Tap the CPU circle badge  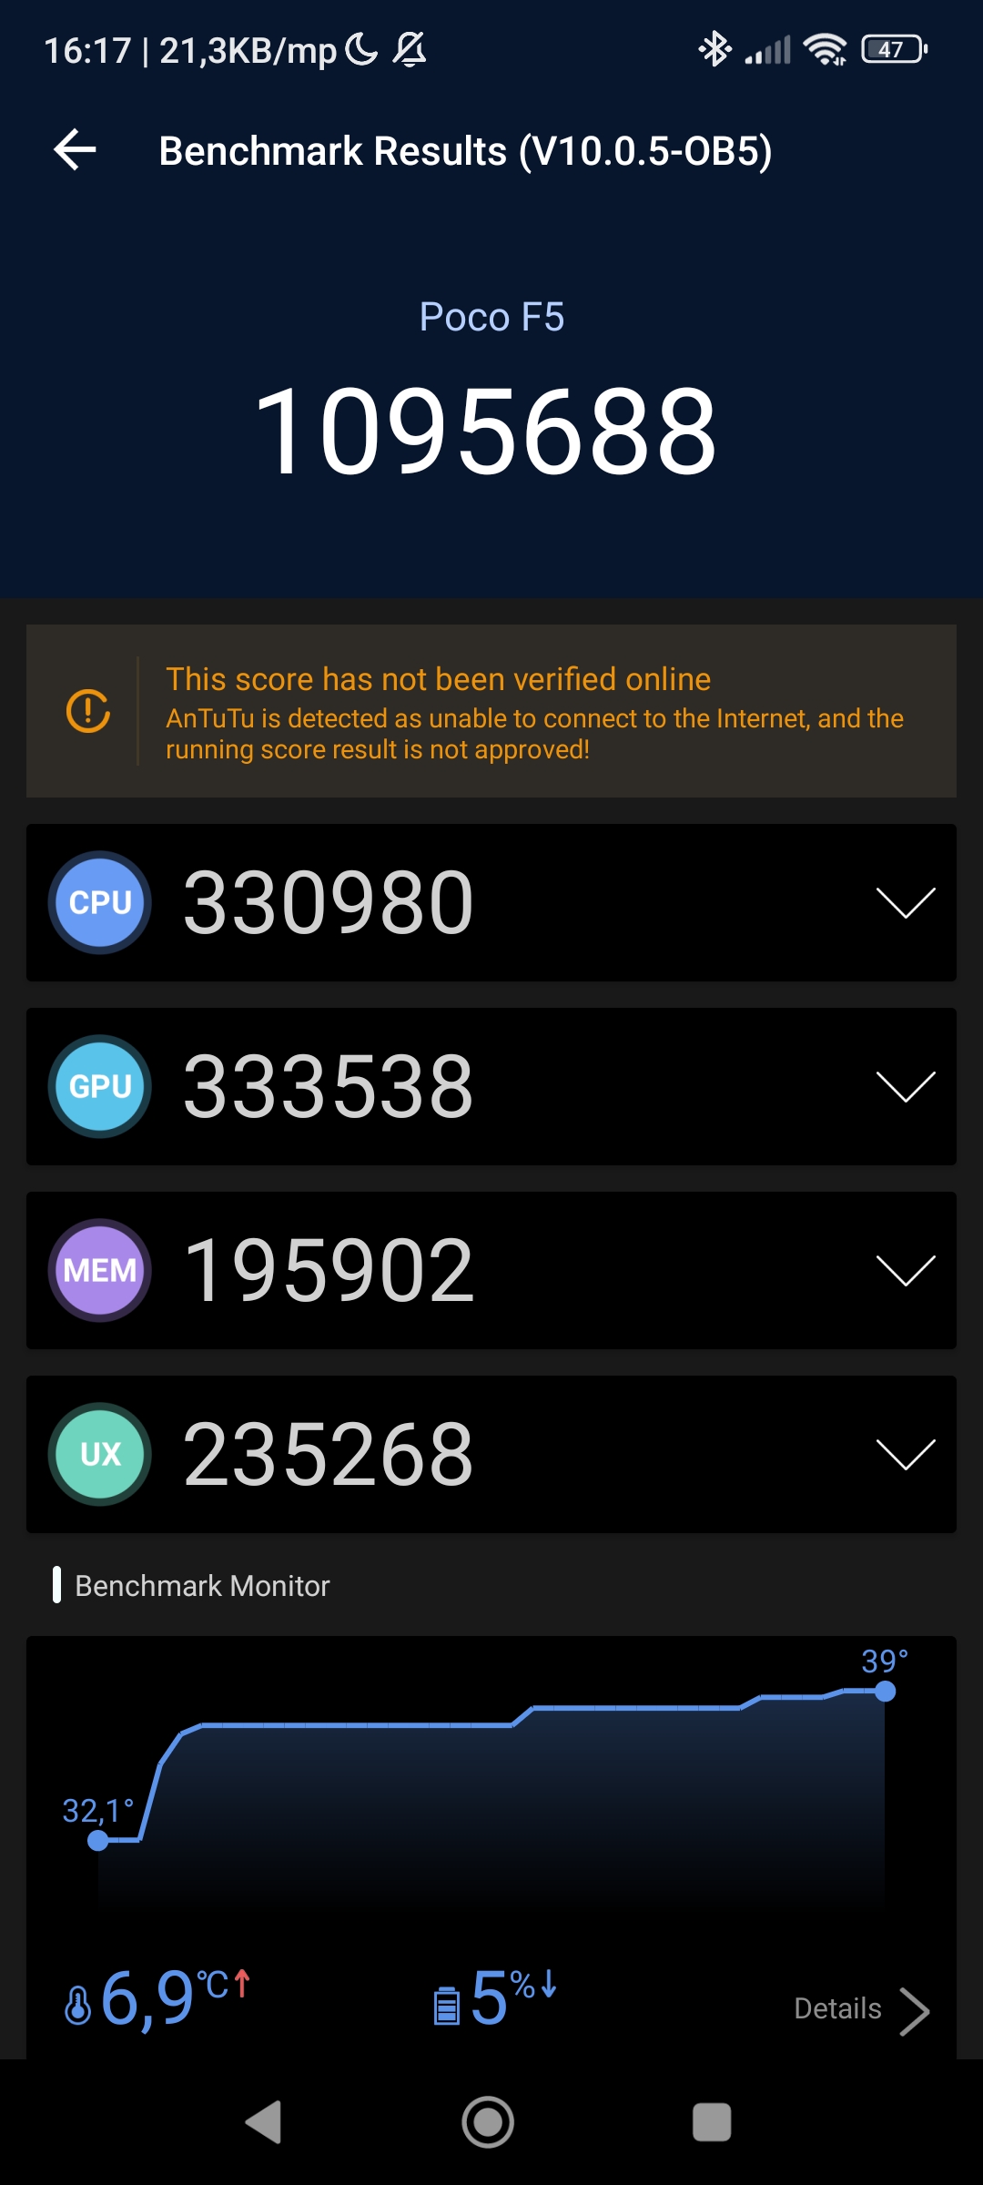(100, 902)
